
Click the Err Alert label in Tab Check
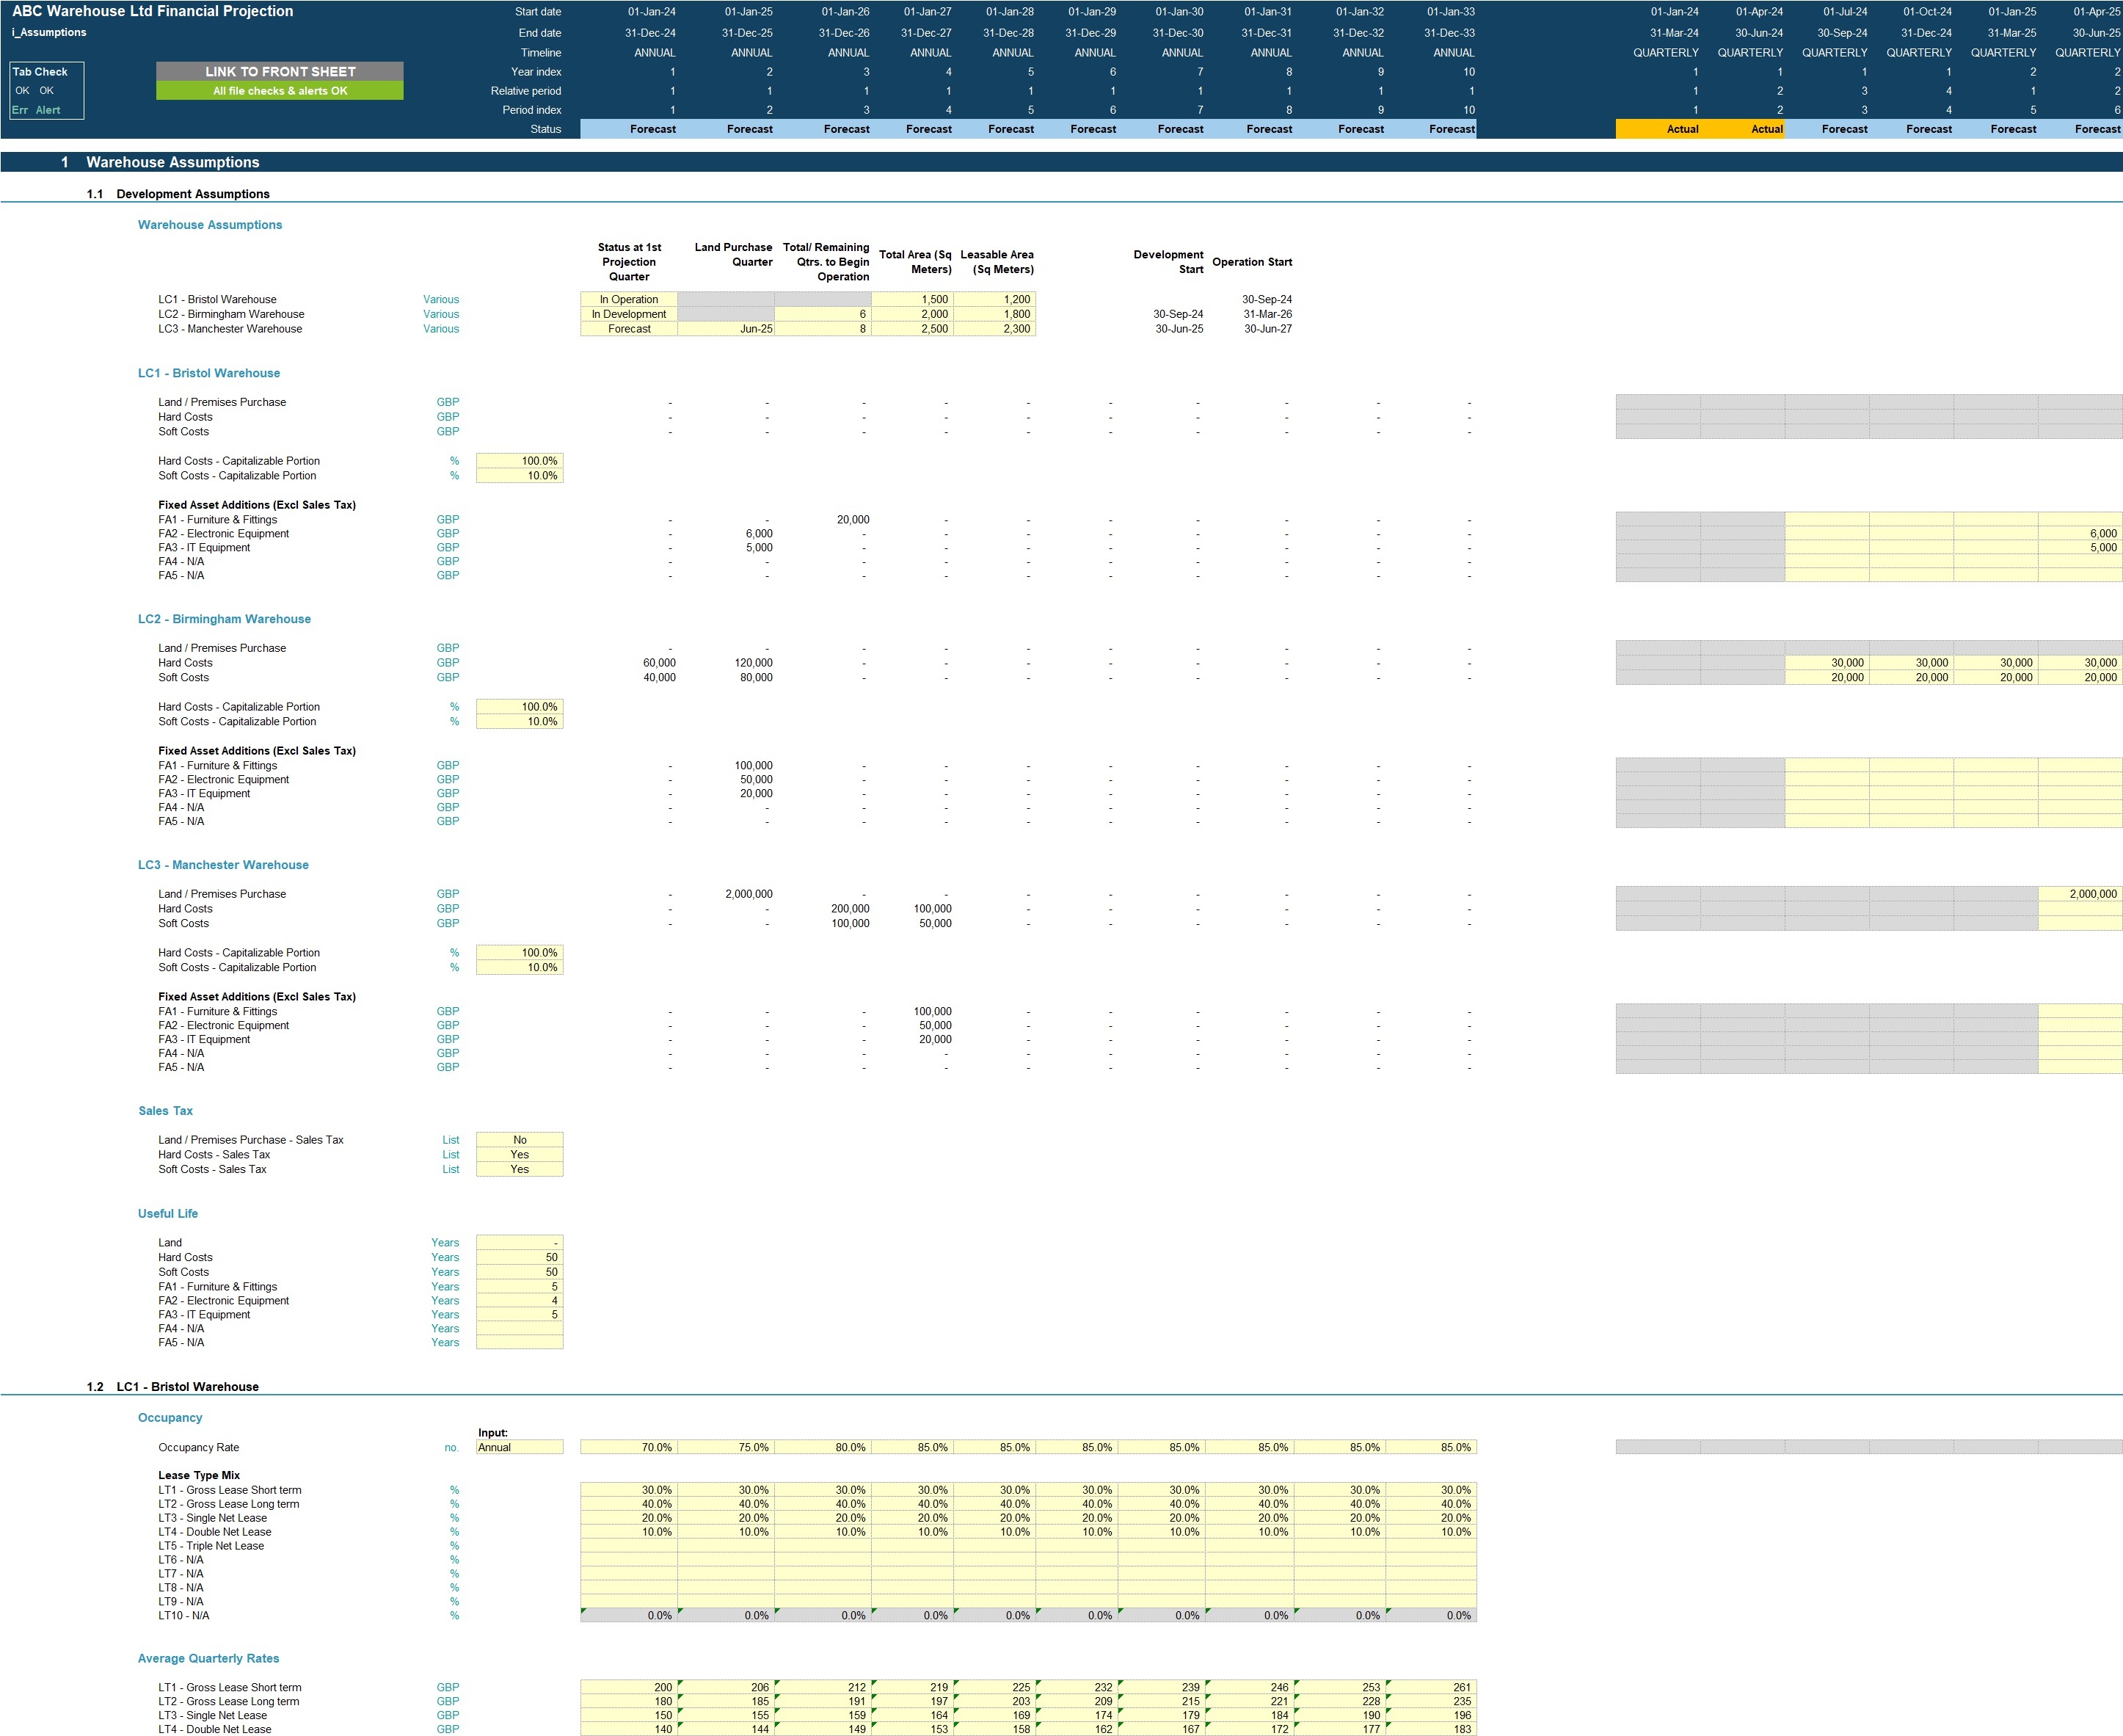tap(36, 110)
